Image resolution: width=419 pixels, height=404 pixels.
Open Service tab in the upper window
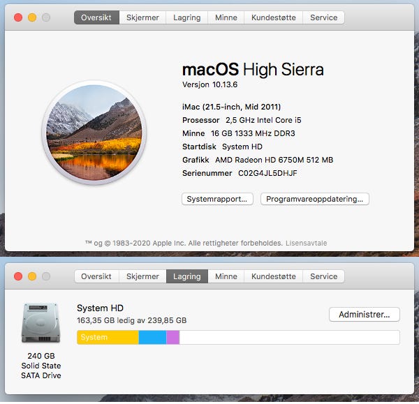(x=323, y=17)
